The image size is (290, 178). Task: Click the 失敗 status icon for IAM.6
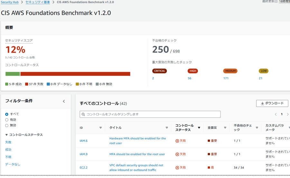[x=177, y=141]
